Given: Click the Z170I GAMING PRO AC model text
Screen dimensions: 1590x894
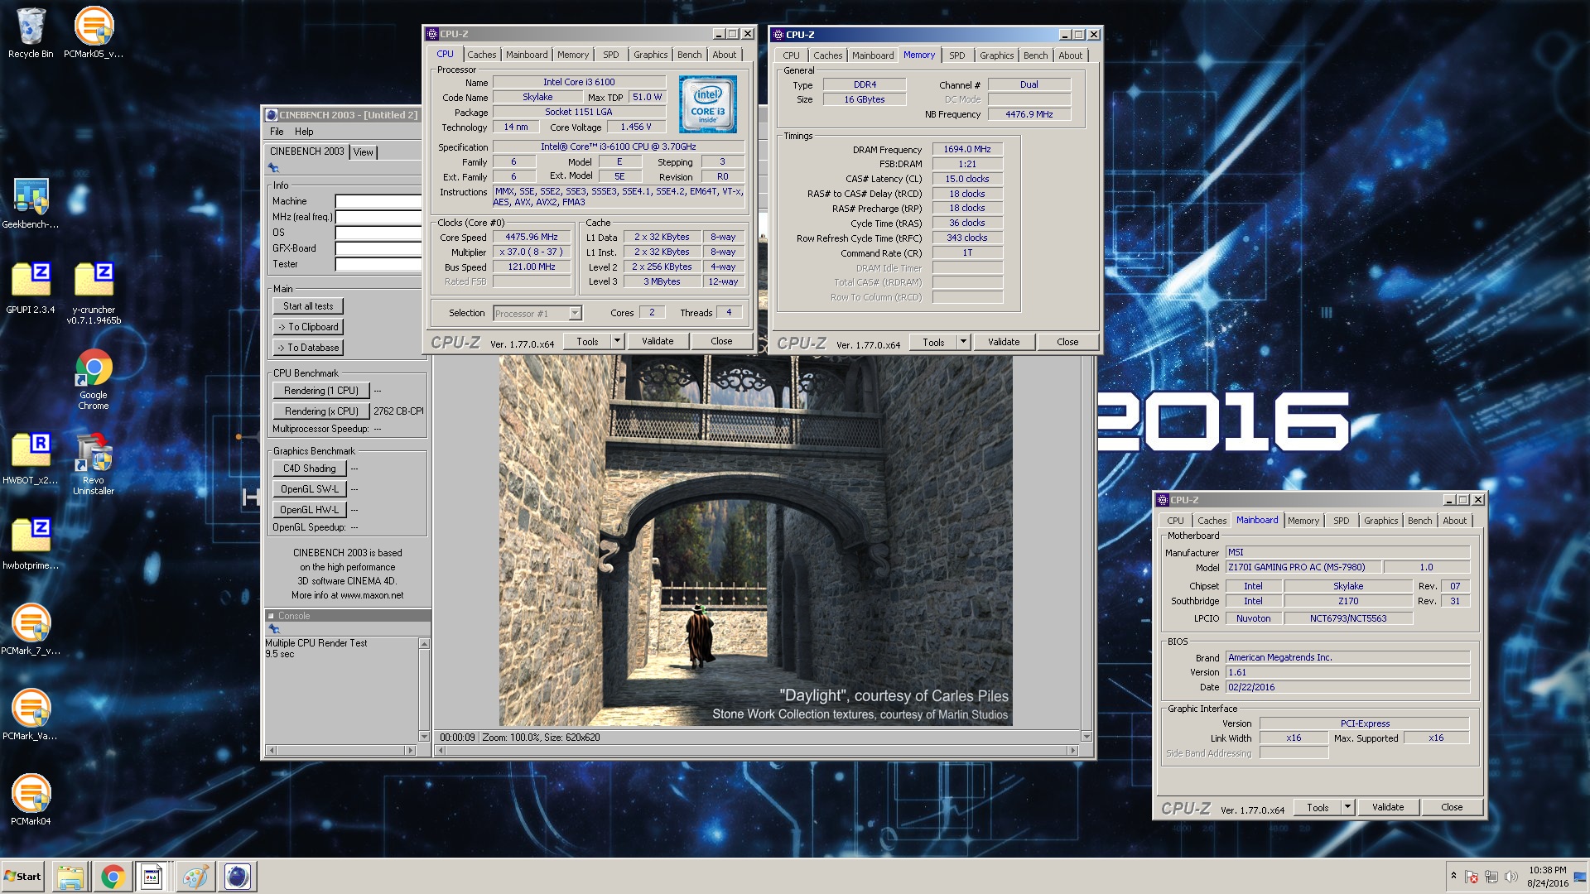Looking at the screenshot, I should (1303, 567).
